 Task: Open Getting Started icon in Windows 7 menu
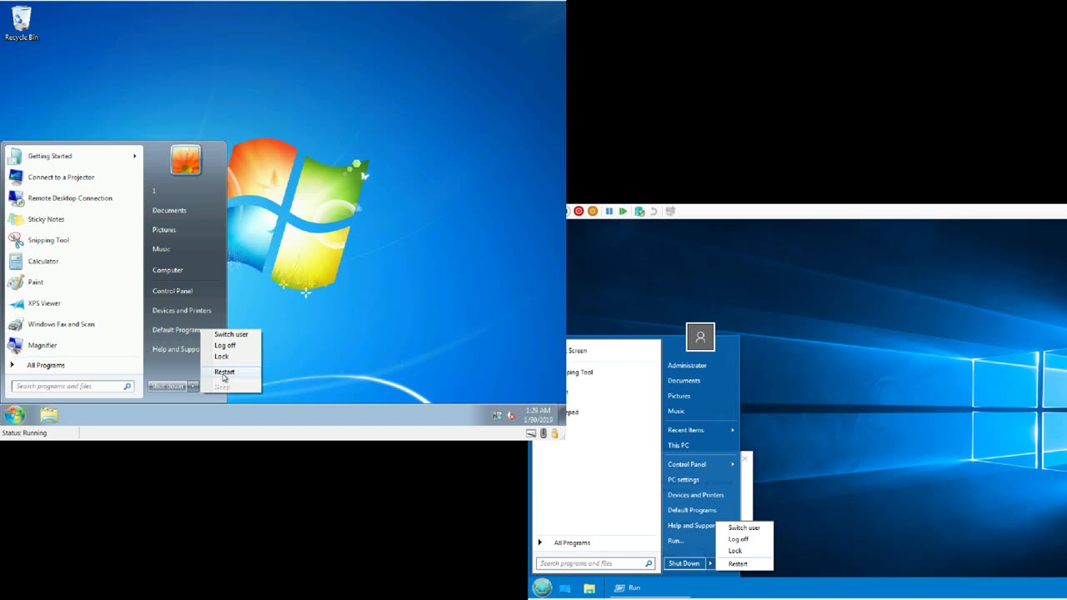15,156
